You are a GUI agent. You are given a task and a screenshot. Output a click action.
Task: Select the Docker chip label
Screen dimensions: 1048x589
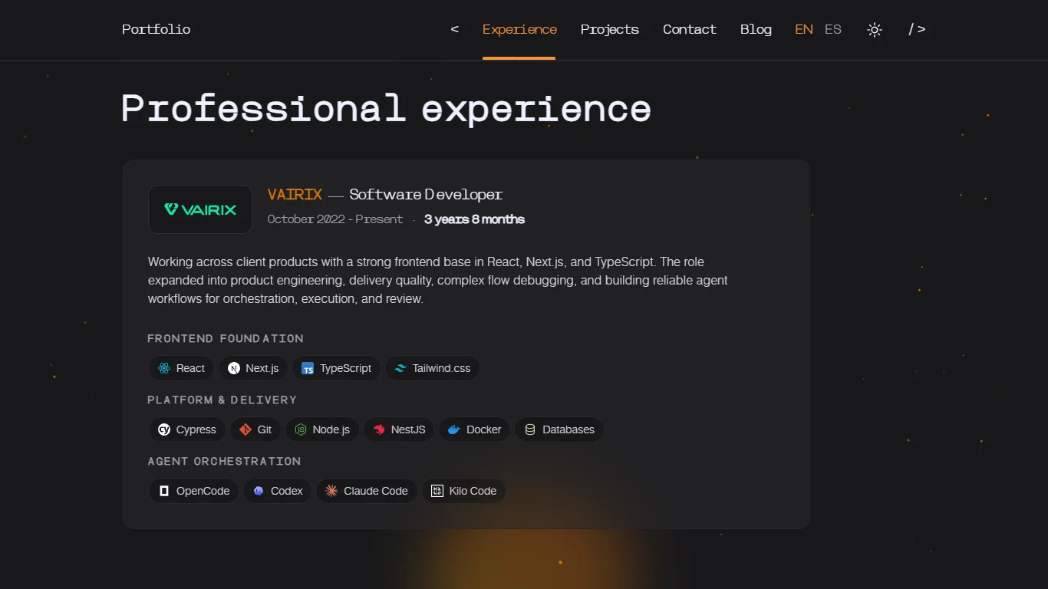tap(484, 429)
